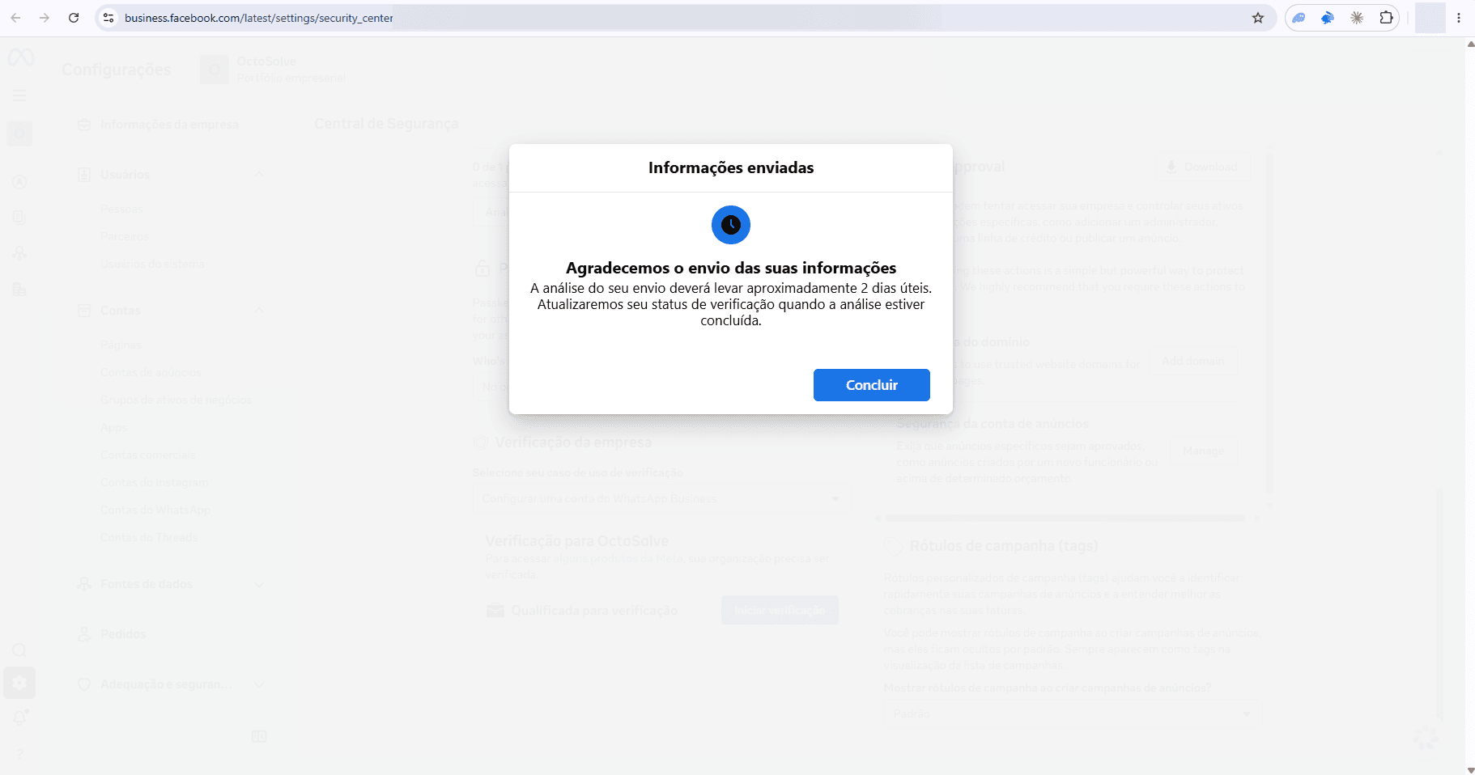This screenshot has width=1475, height=775.
Task: Bookmark this page with the star icon
Action: (x=1258, y=18)
